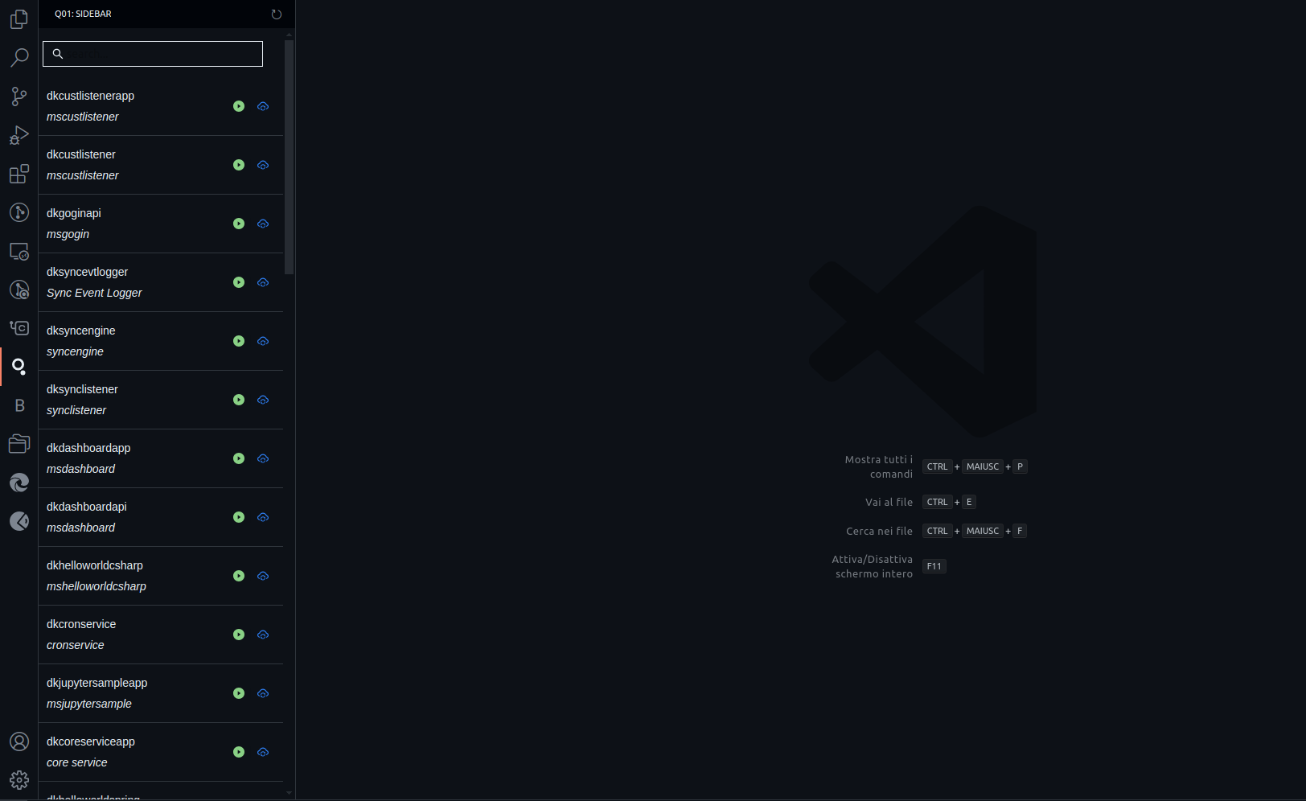Click cloud icon for dkgoginapi

click(263, 224)
